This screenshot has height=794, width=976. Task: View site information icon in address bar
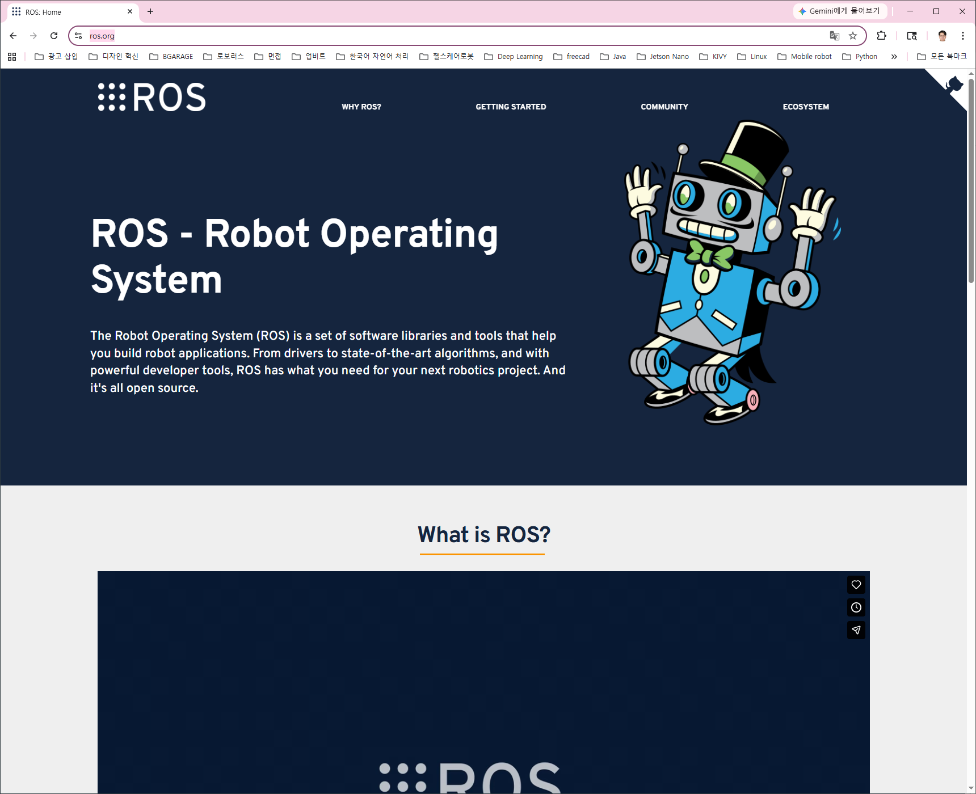[78, 36]
